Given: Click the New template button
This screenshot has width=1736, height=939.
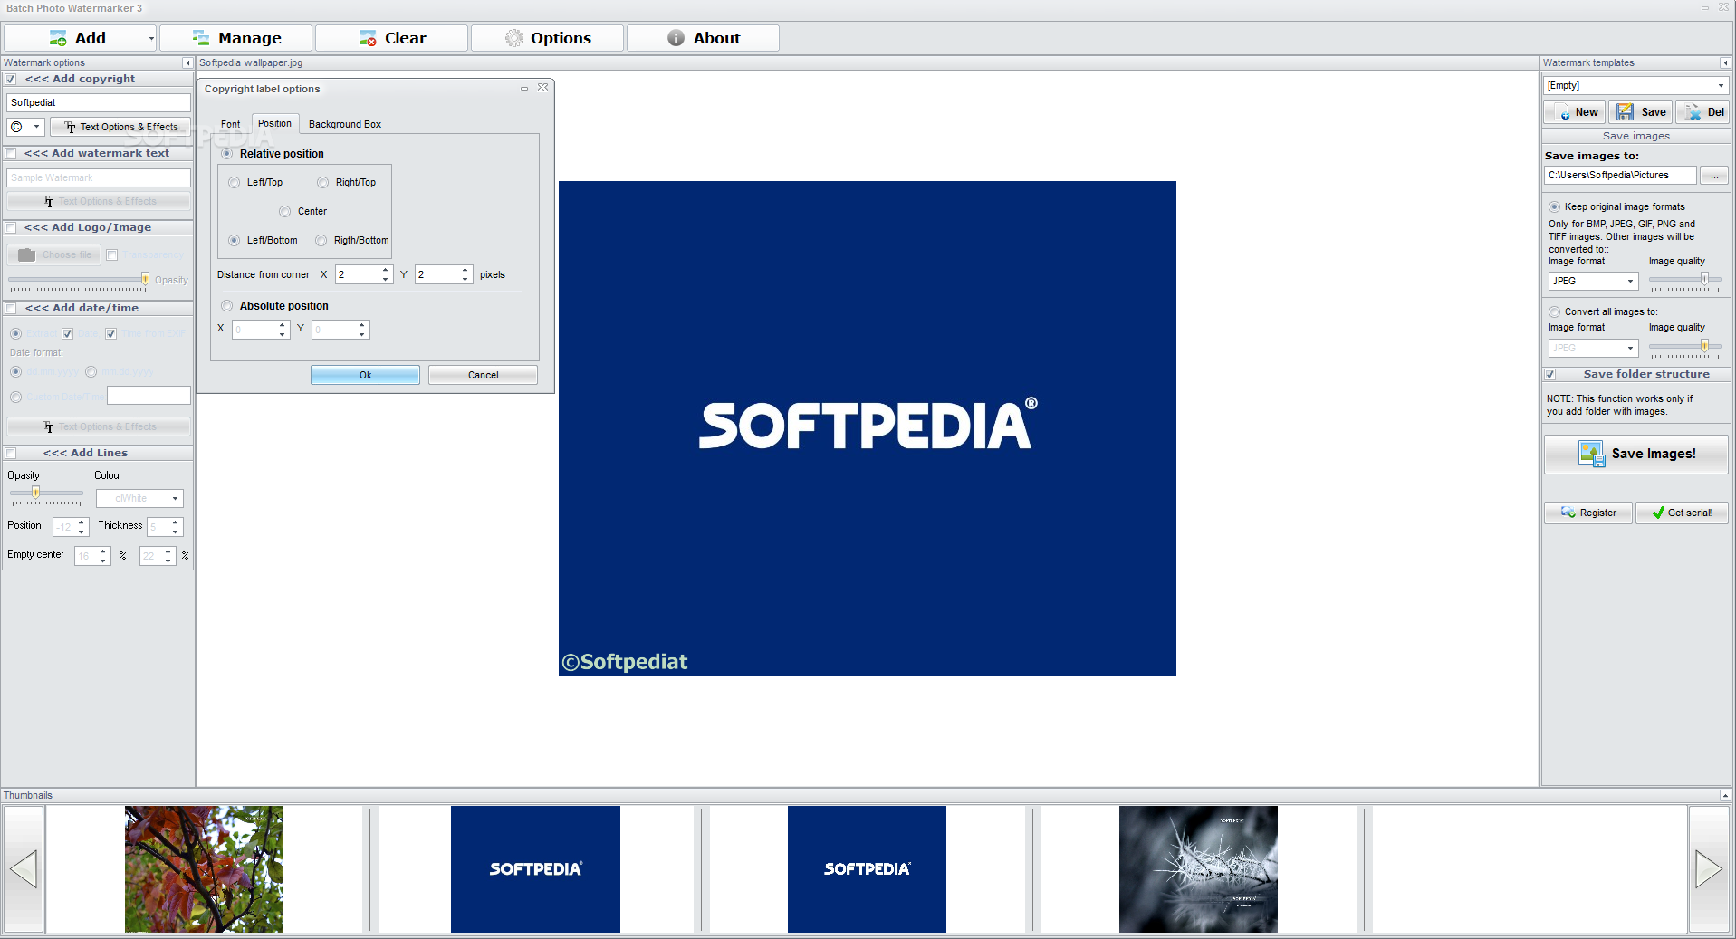Looking at the screenshot, I should pyautogui.click(x=1575, y=112).
